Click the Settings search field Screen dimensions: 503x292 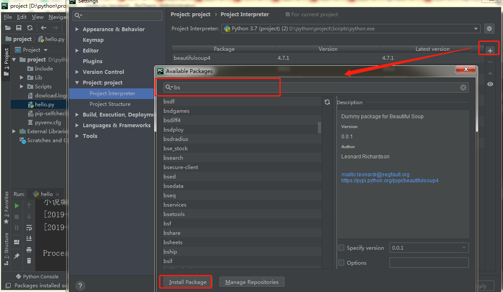tap(117, 15)
